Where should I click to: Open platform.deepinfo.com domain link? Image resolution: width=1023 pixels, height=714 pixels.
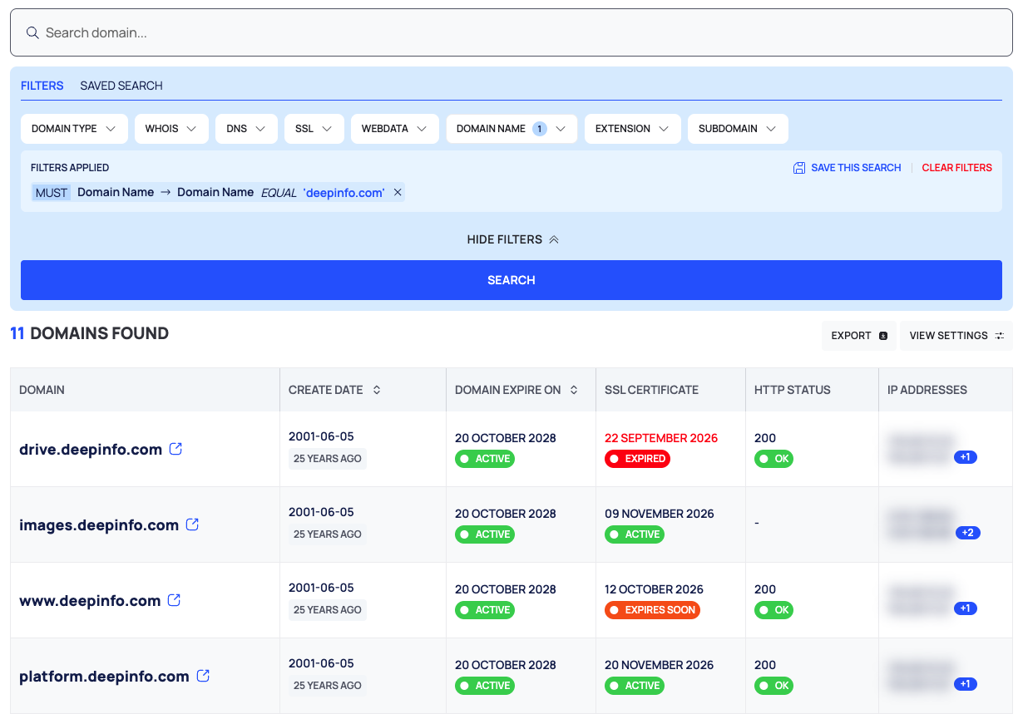point(104,677)
